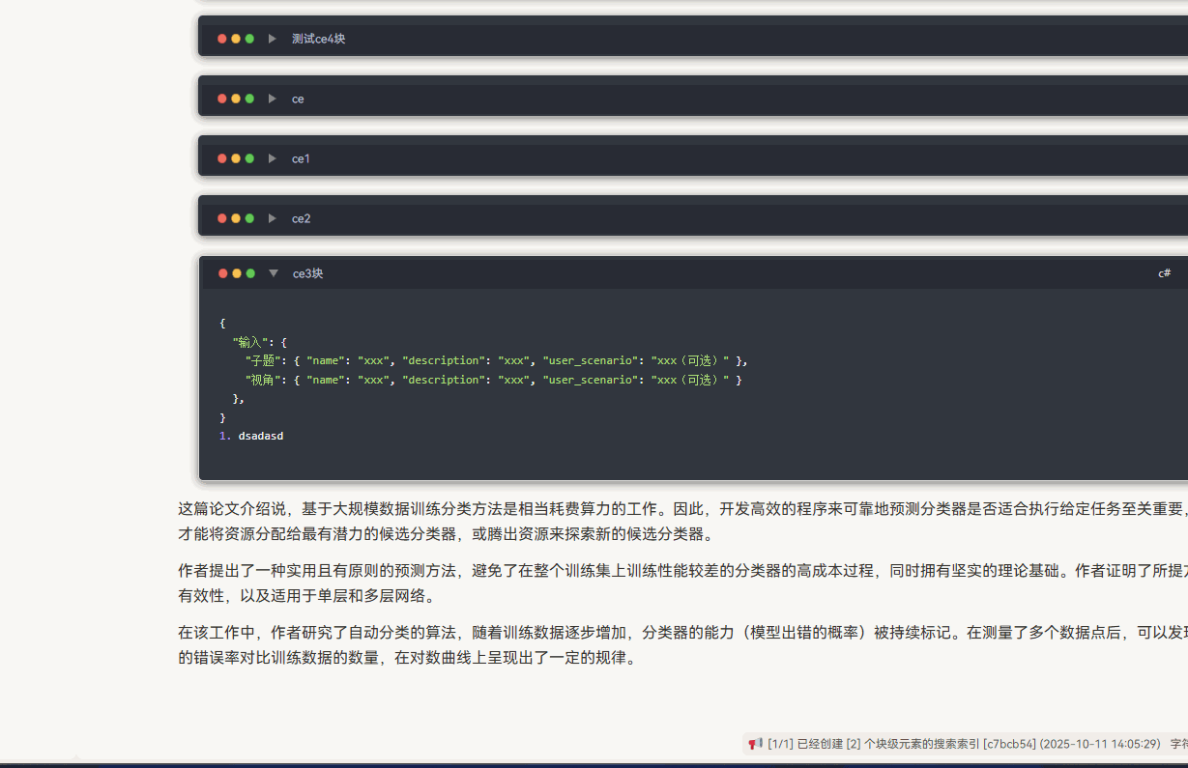Click the red dot on the ce2 block
The image size is (1188, 768).
tap(222, 217)
